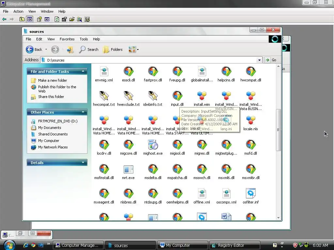Screen dimensions: 334x250
Task: Select idwbinfo.txt file icon
Action: coord(153,96)
